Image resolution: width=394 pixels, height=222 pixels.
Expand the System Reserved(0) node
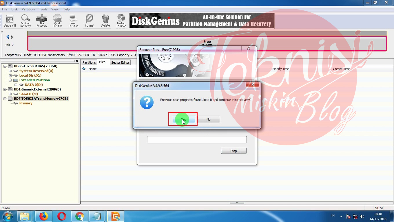click(10, 71)
